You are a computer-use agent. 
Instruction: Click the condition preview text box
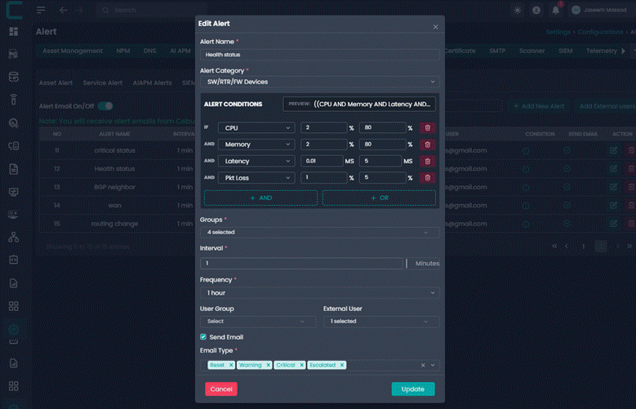click(x=359, y=104)
